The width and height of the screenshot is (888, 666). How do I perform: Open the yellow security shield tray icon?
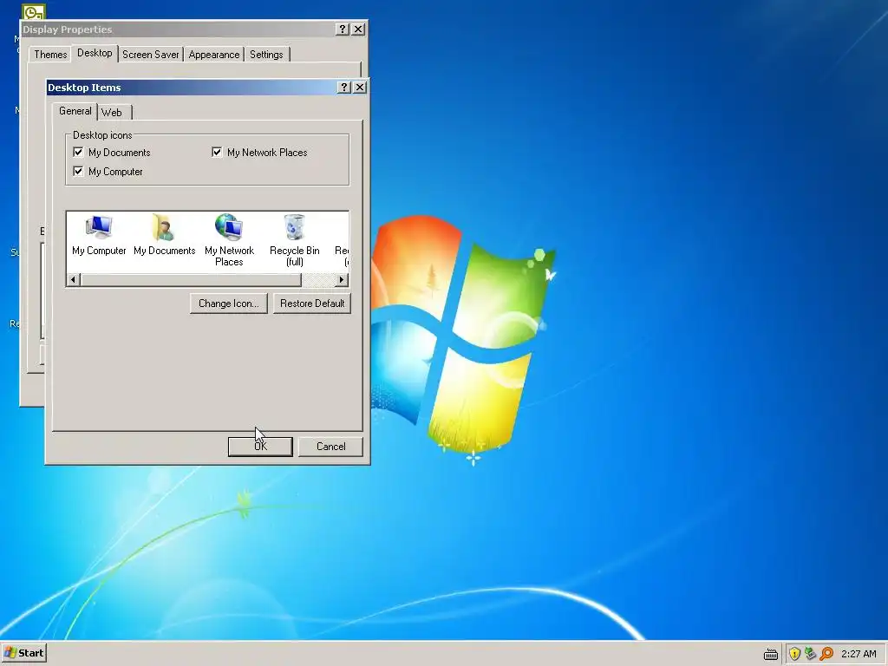(794, 654)
